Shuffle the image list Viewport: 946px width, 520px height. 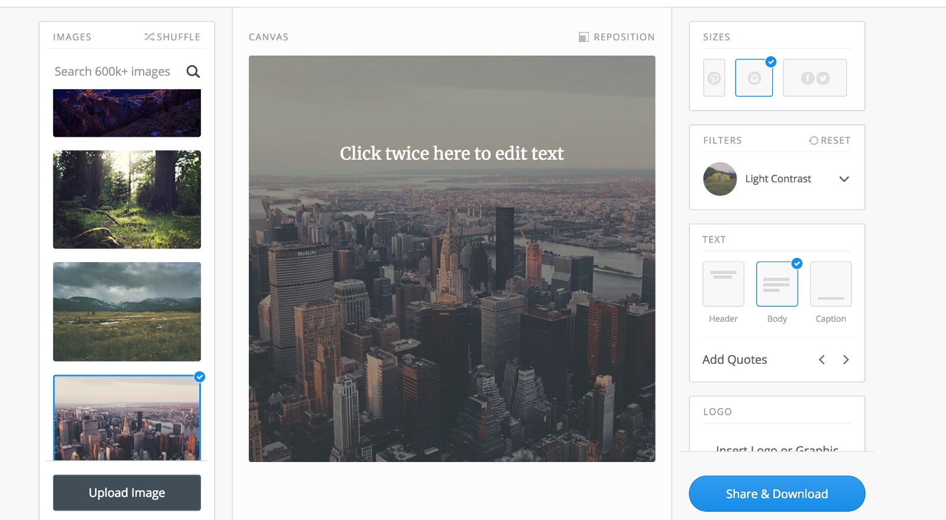click(x=172, y=37)
